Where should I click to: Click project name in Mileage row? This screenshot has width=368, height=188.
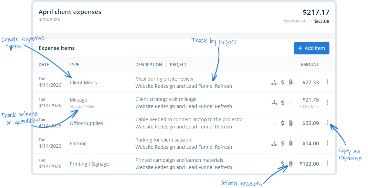[x=183, y=106]
